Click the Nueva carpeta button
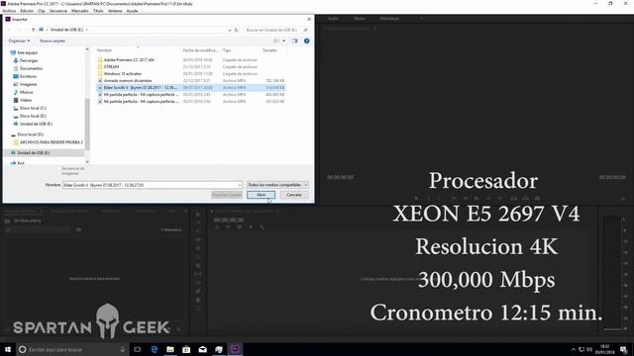This screenshot has width=634, height=356. point(53,41)
